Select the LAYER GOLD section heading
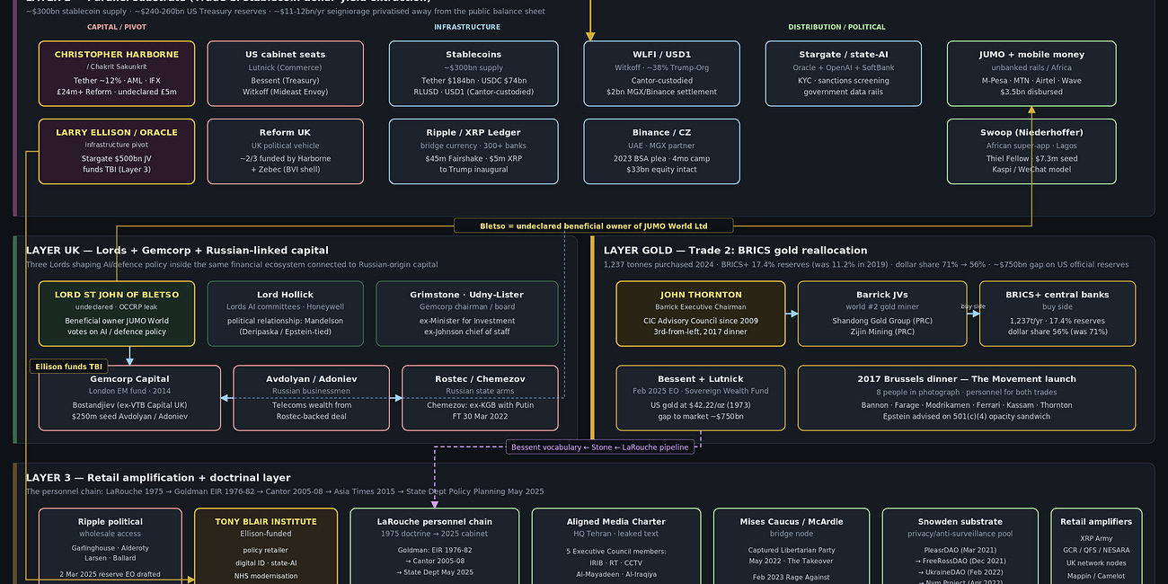 point(736,251)
